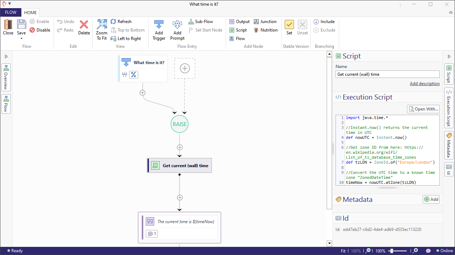Add a Flow node from the ribbon
This screenshot has width=455, height=255.
click(x=237, y=39)
